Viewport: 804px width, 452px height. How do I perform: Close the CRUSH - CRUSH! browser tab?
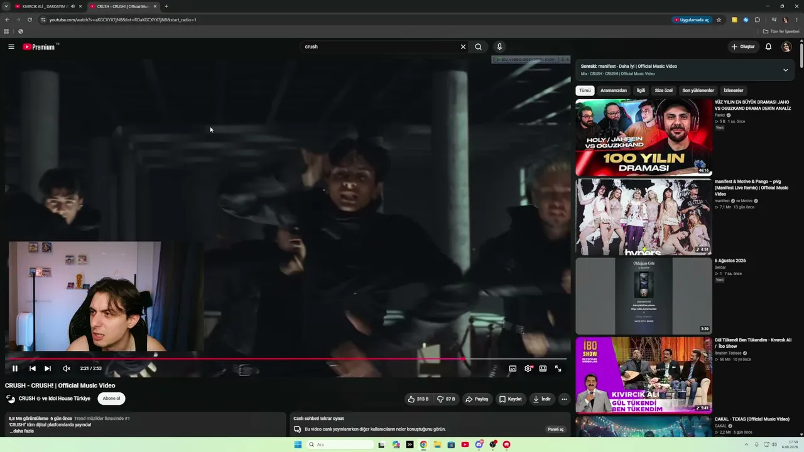click(155, 6)
